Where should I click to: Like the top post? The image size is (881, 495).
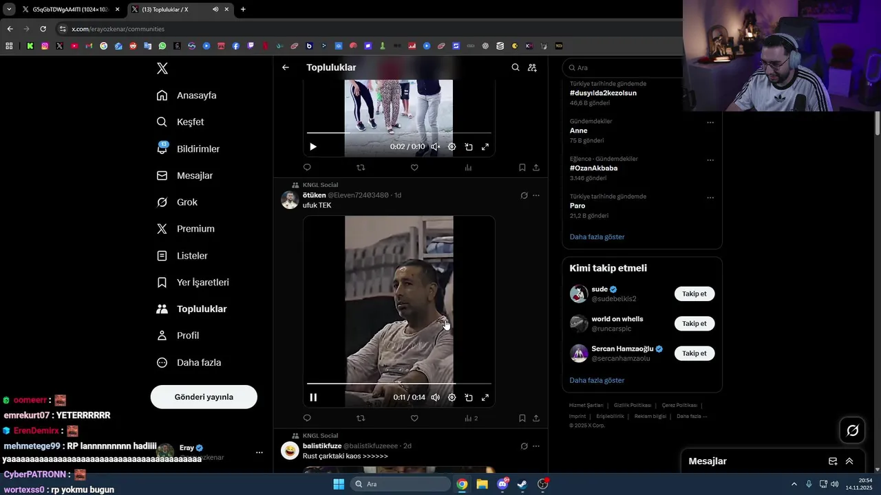point(414,167)
